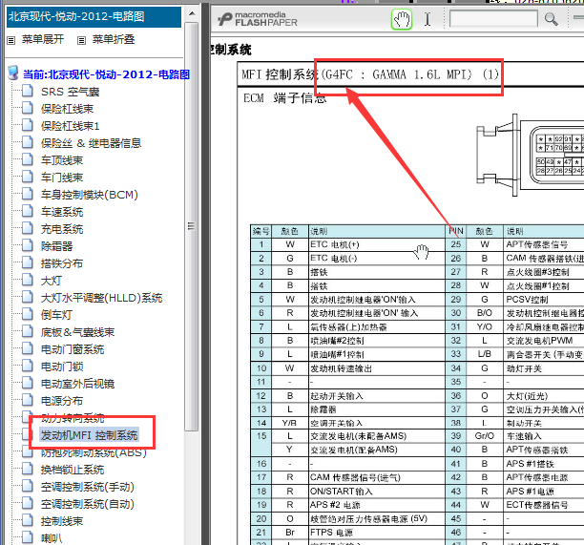This screenshot has height=545, width=584.
Task: Open 电动门窗系统 tree item
Action: [73, 349]
